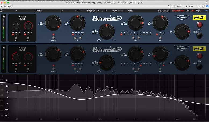Click Copy snapshot button
The image size is (209, 122).
coord(114,11)
